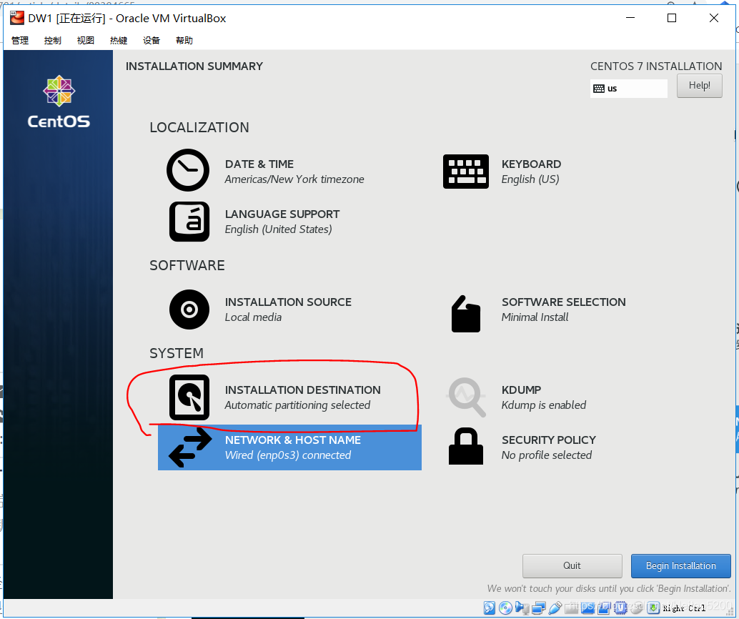The height and width of the screenshot is (619, 739).
Task: Select NETWORK & HOST NAME heading text
Action: pyautogui.click(x=293, y=440)
